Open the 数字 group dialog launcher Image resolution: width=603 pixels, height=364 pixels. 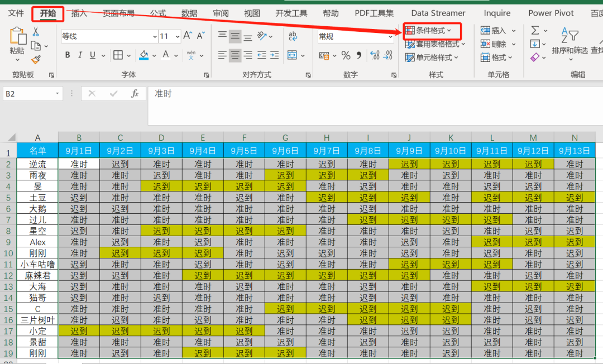(394, 75)
